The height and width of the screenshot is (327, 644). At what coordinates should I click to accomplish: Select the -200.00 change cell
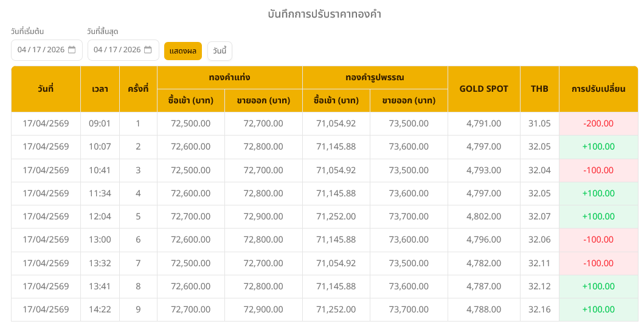pos(598,123)
